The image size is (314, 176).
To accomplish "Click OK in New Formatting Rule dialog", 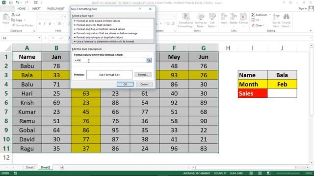I will [x=125, y=84].
